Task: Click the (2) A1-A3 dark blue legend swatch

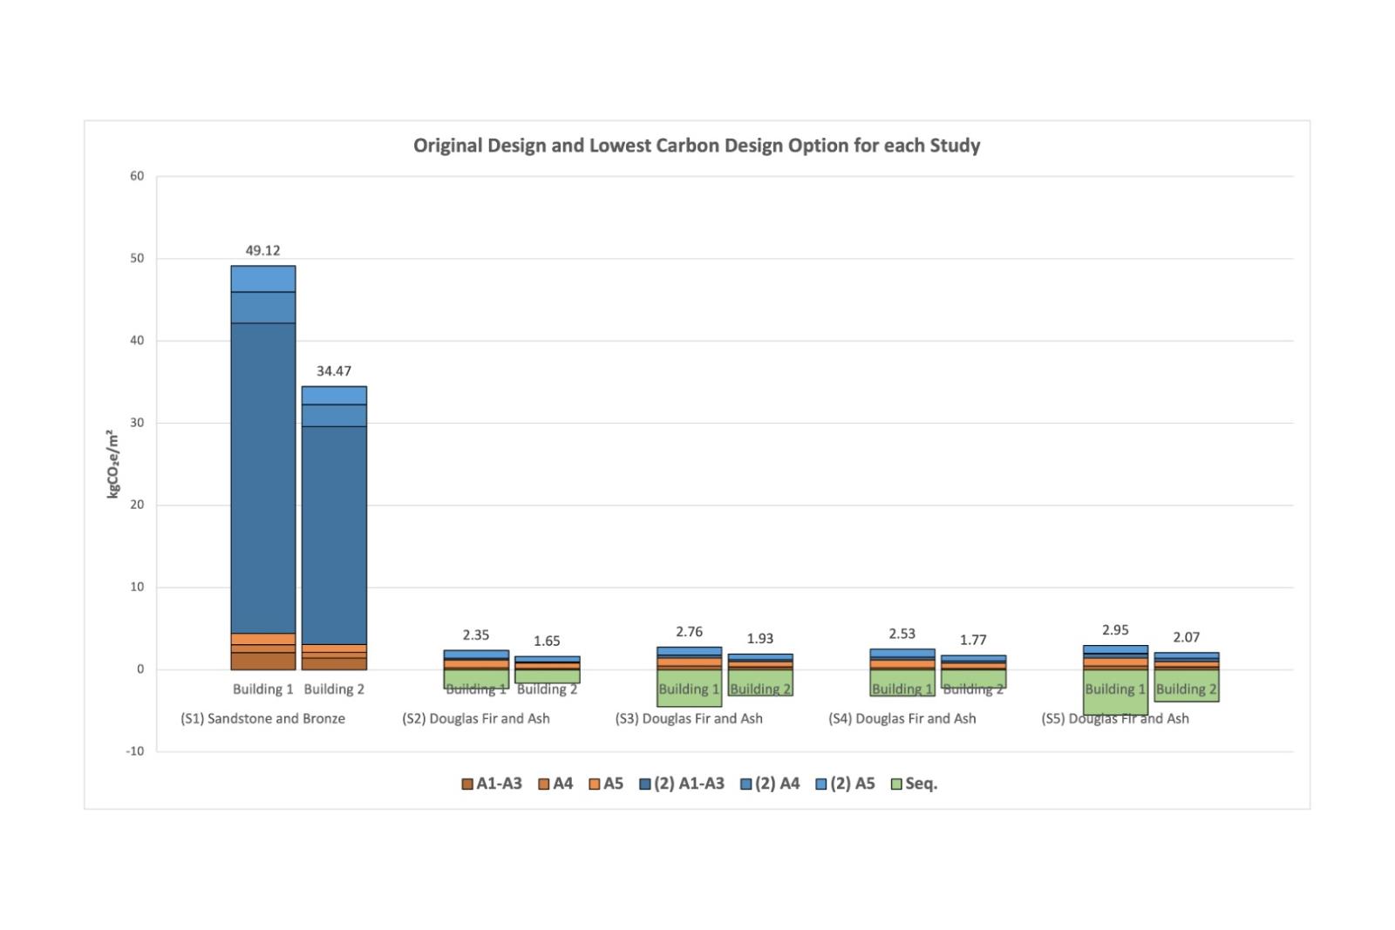Action: pyautogui.click(x=645, y=784)
